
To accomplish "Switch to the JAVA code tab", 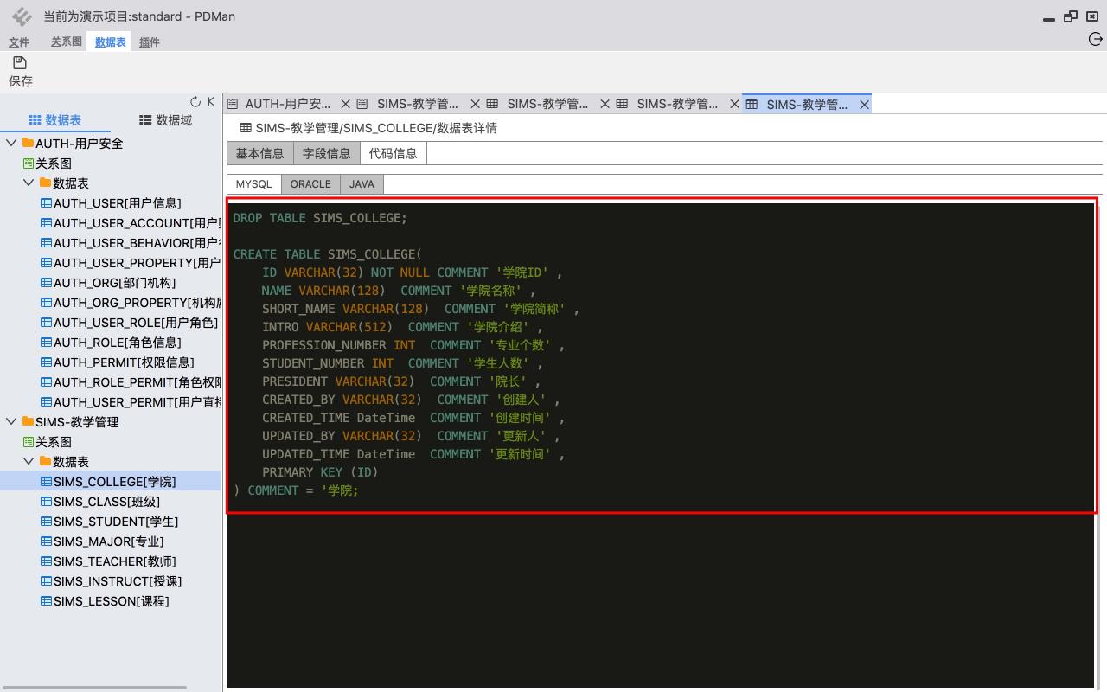I will point(362,184).
